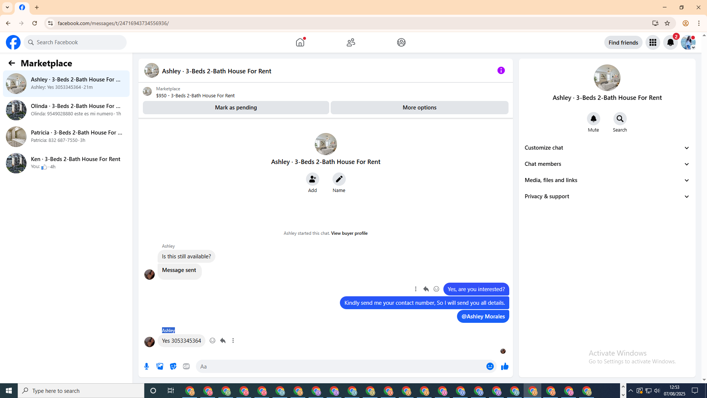Click the voice clip microphone icon
The width and height of the screenshot is (707, 398).
pos(147,366)
